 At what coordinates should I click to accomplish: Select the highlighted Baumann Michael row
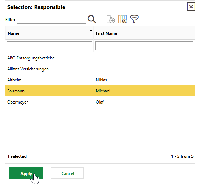[x=100, y=91]
